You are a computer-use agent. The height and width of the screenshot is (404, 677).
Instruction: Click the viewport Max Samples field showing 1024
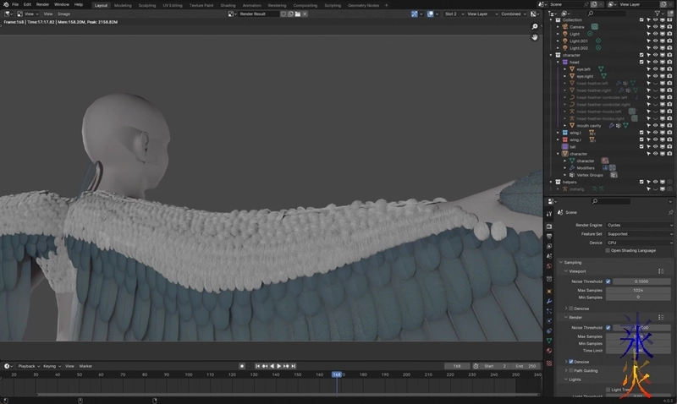point(638,289)
